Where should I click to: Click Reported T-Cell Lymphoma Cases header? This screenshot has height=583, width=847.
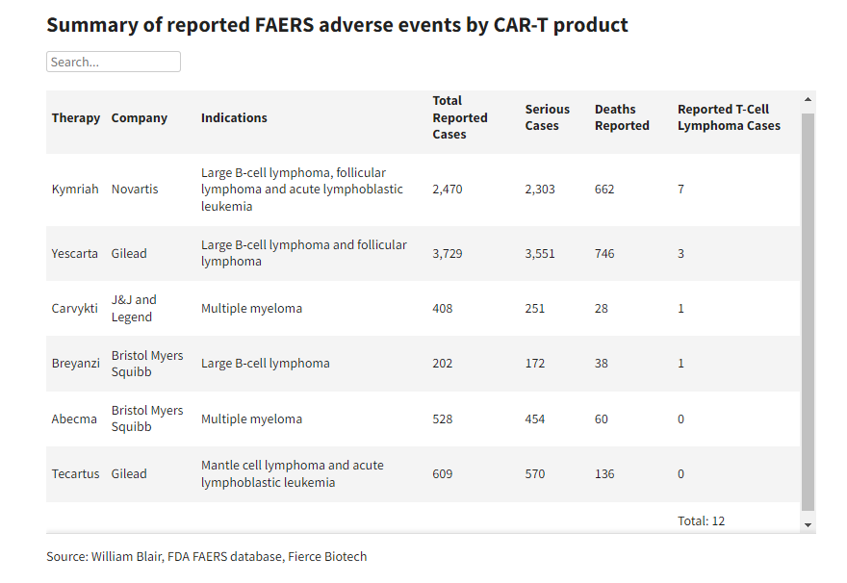tap(729, 118)
